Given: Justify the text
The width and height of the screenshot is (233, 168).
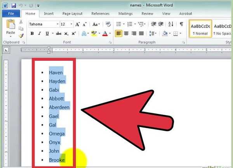Looking at the screenshot, I should click(x=141, y=33).
